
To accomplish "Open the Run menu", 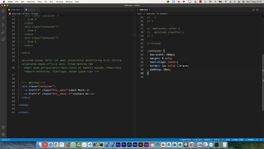I will [x=51, y=2].
